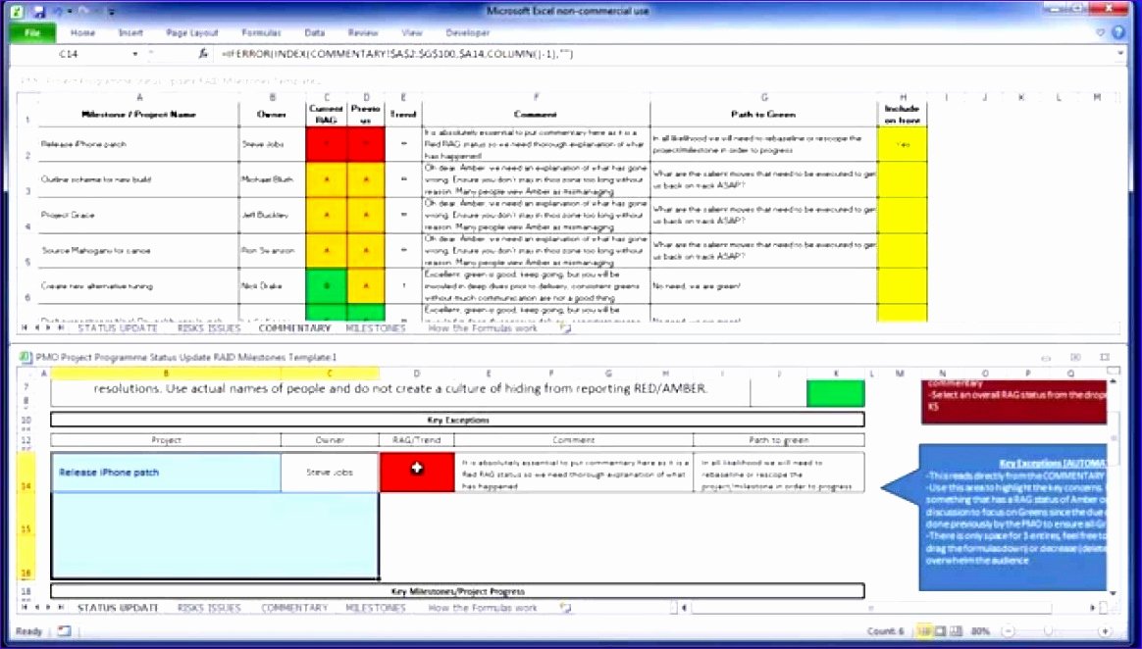Click the 'Michael Bluth' owner cell
Viewport: 1142px width, 649px height.
(x=272, y=179)
